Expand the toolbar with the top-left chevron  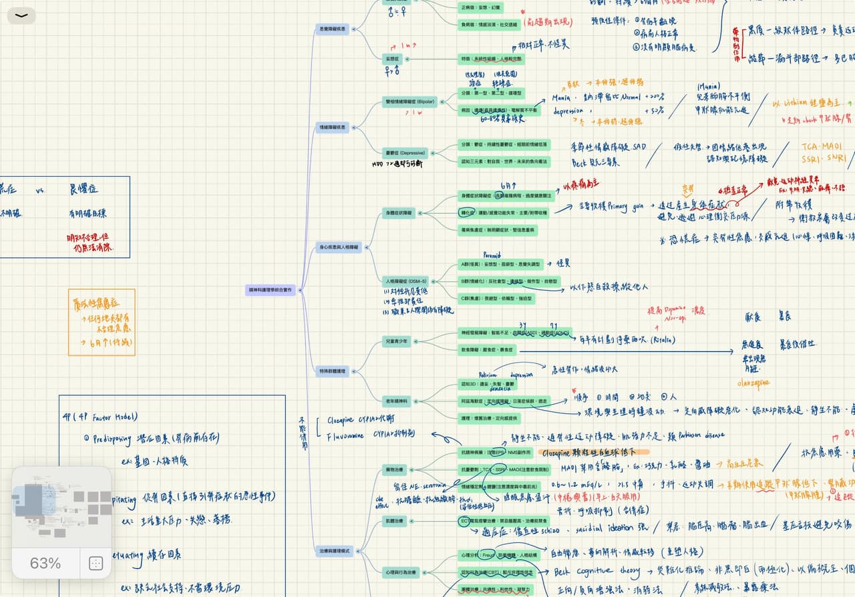[21, 15]
